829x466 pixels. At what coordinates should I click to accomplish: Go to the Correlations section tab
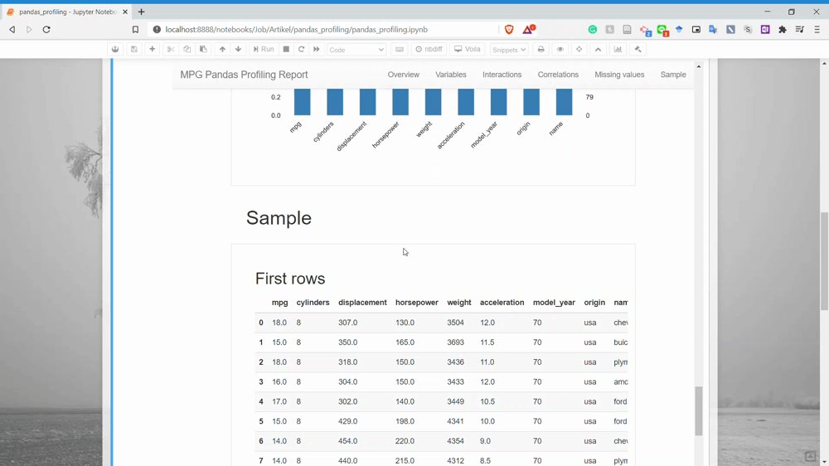click(558, 75)
